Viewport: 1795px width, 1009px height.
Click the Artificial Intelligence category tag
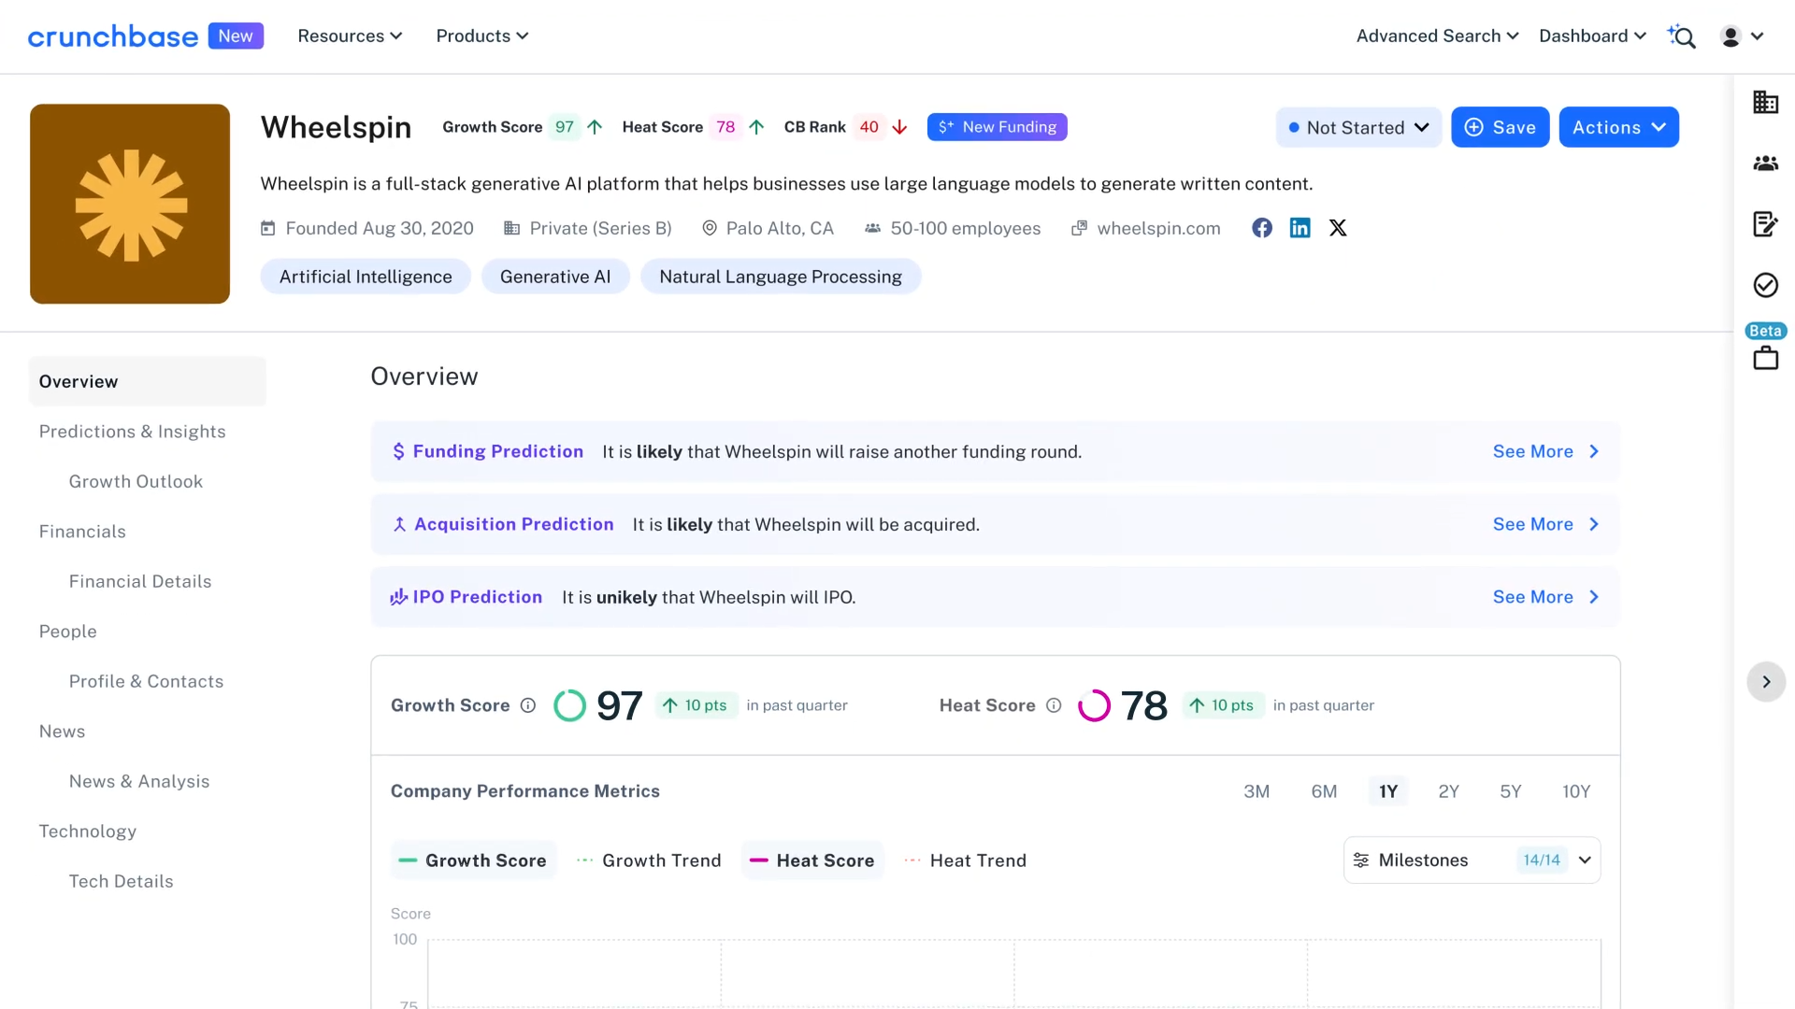[x=366, y=277]
